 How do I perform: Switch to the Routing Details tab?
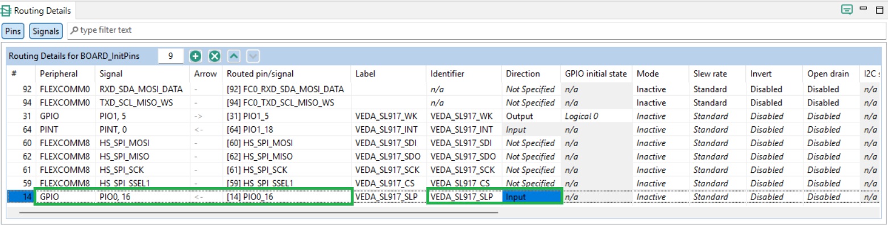tap(37, 10)
